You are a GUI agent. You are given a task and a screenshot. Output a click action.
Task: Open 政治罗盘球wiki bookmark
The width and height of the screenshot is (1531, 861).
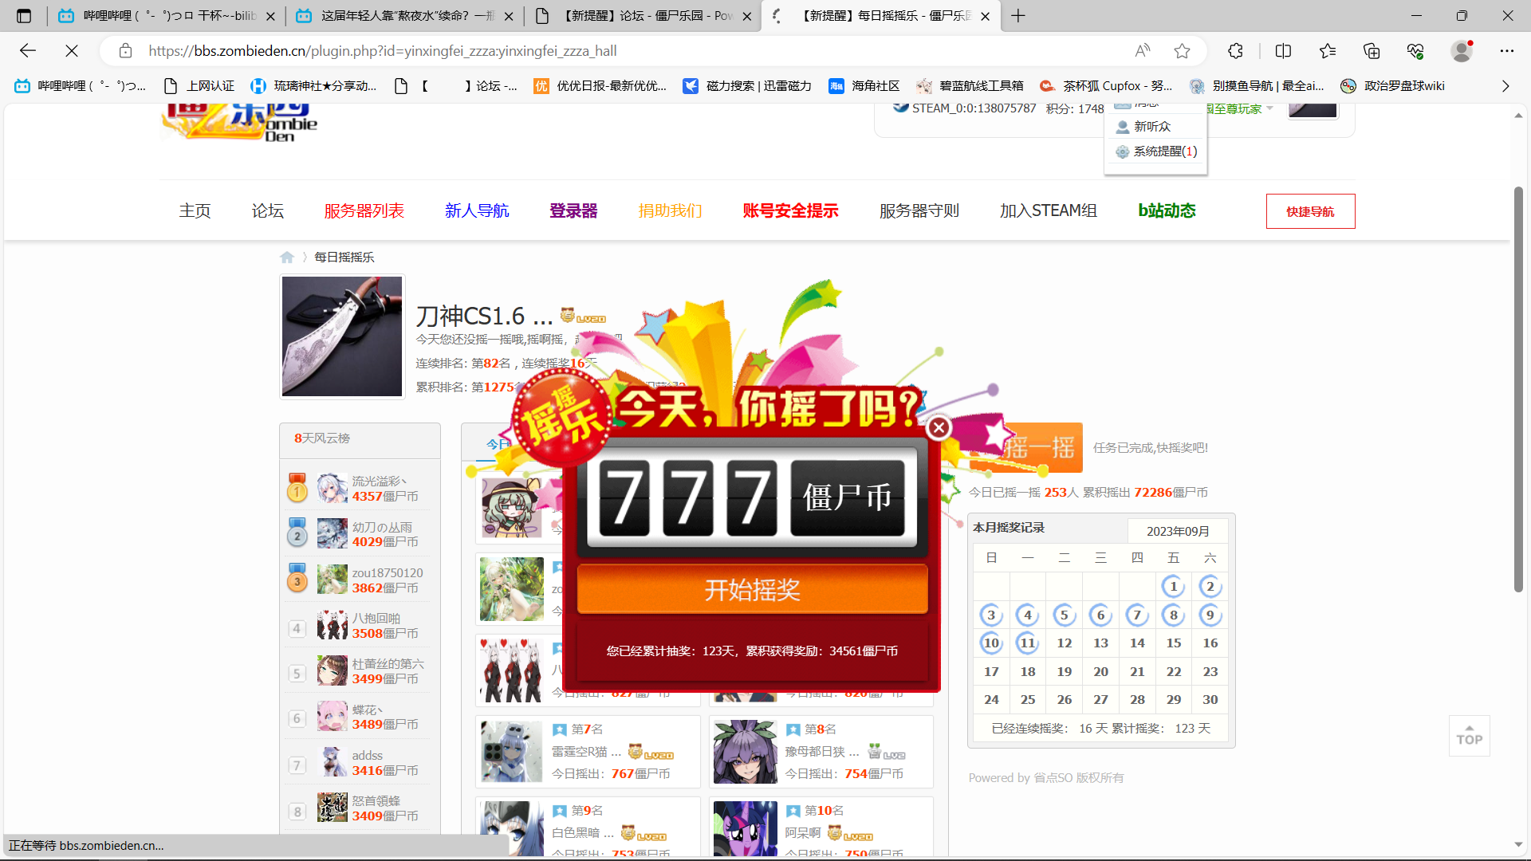pyautogui.click(x=1392, y=86)
